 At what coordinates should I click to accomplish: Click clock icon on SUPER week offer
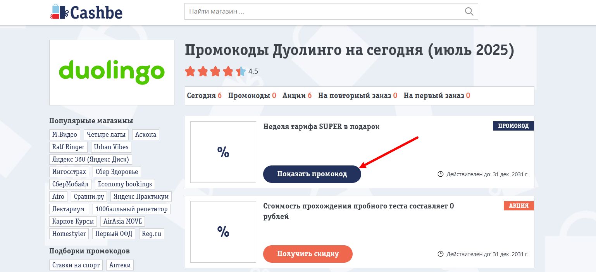pyautogui.click(x=441, y=174)
